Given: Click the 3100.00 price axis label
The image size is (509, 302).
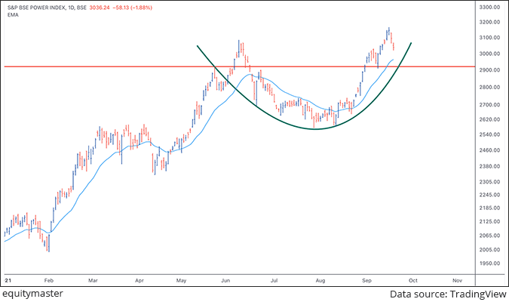Looking at the screenshot, I should 489,38.
